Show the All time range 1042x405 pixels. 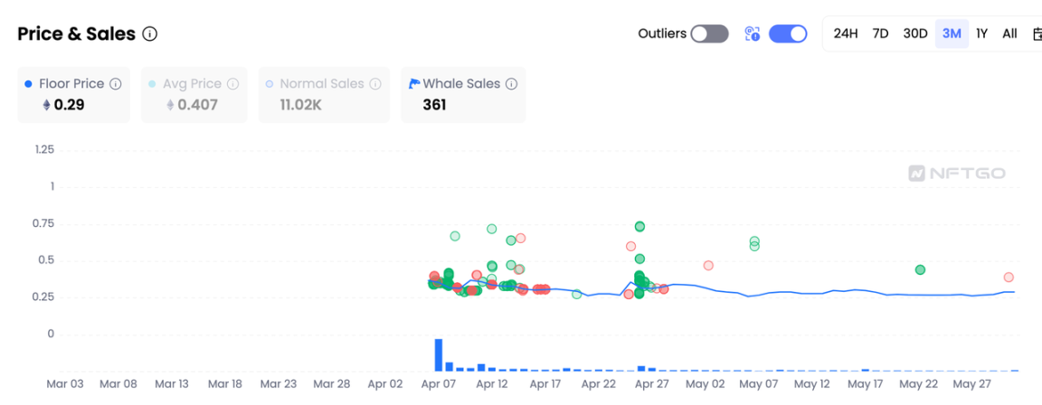point(1009,34)
